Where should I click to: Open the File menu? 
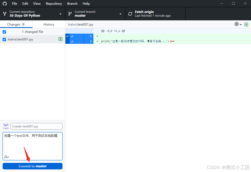[x=15, y=3]
